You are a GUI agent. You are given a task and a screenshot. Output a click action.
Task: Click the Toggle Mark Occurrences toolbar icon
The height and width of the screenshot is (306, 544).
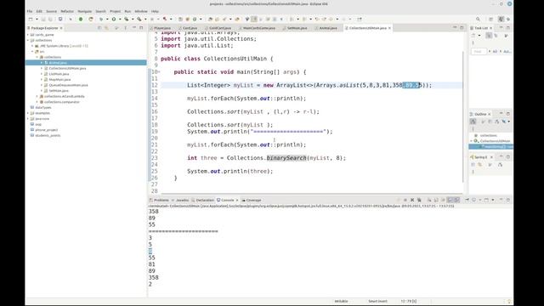pyautogui.click(x=254, y=19)
